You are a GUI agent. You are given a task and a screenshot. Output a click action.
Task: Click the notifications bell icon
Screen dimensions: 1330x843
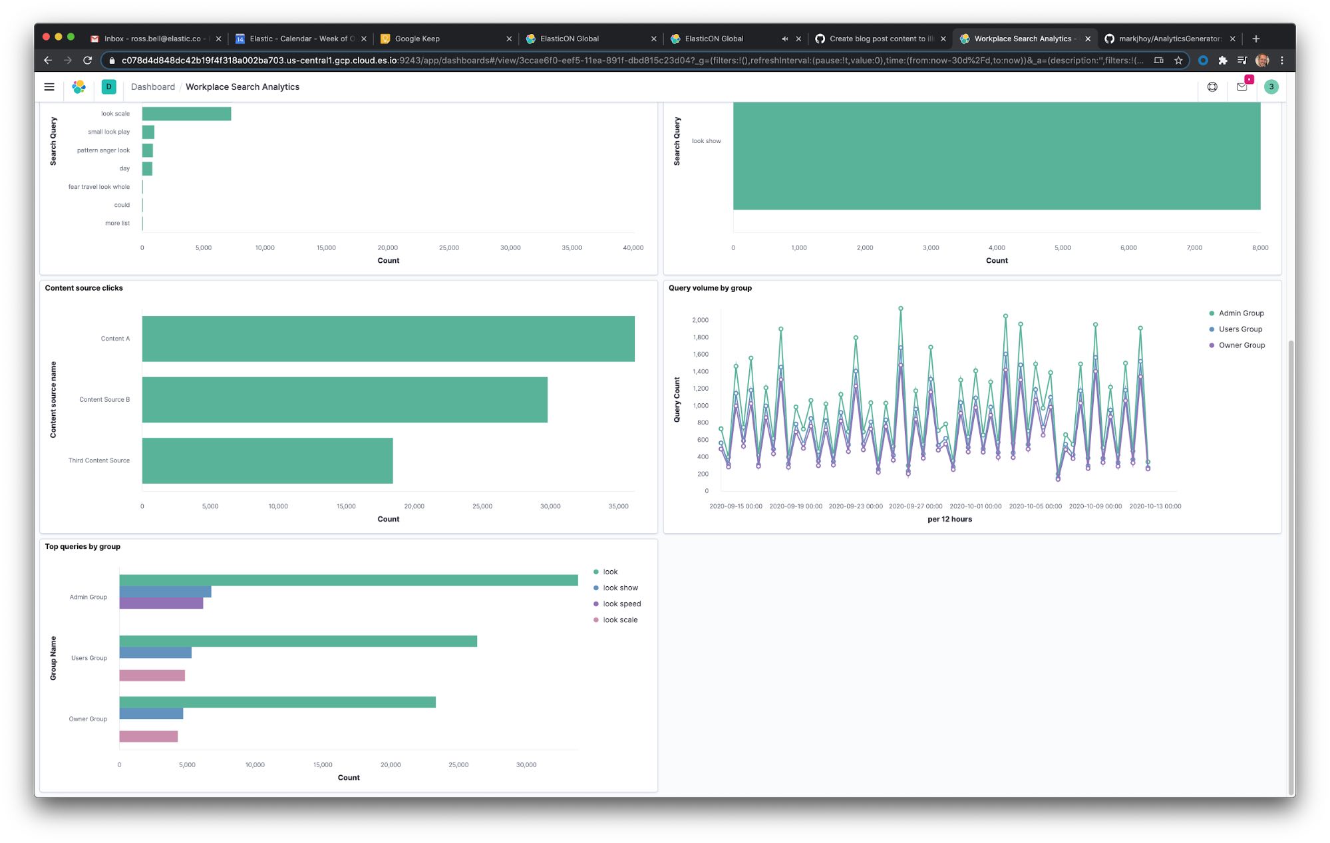point(1242,86)
